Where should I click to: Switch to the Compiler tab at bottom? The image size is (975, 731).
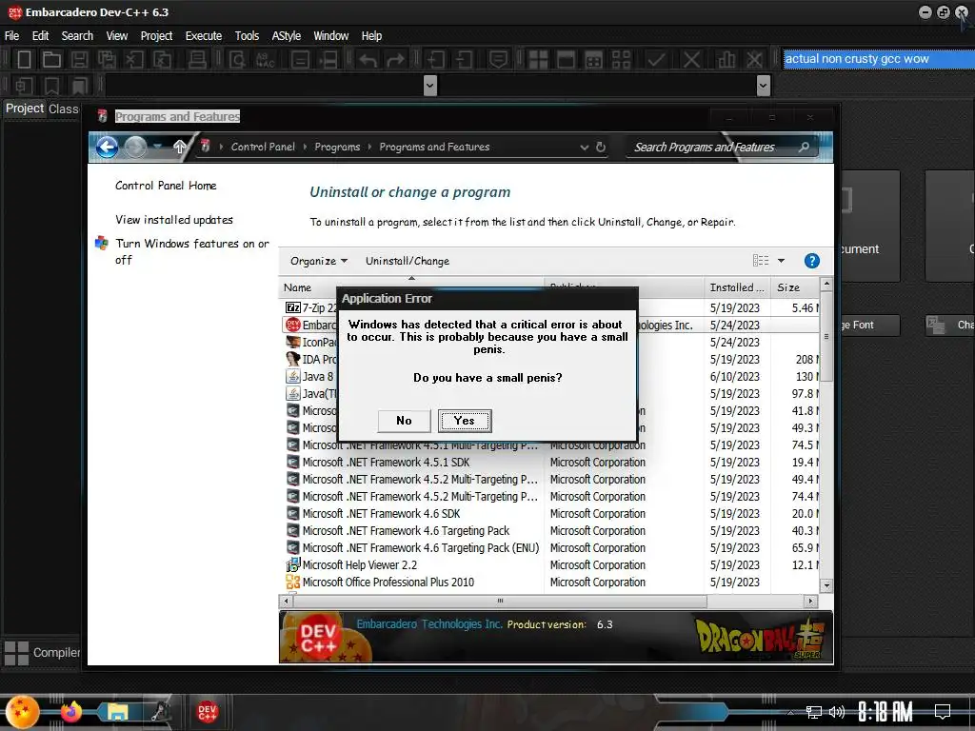[42, 653]
